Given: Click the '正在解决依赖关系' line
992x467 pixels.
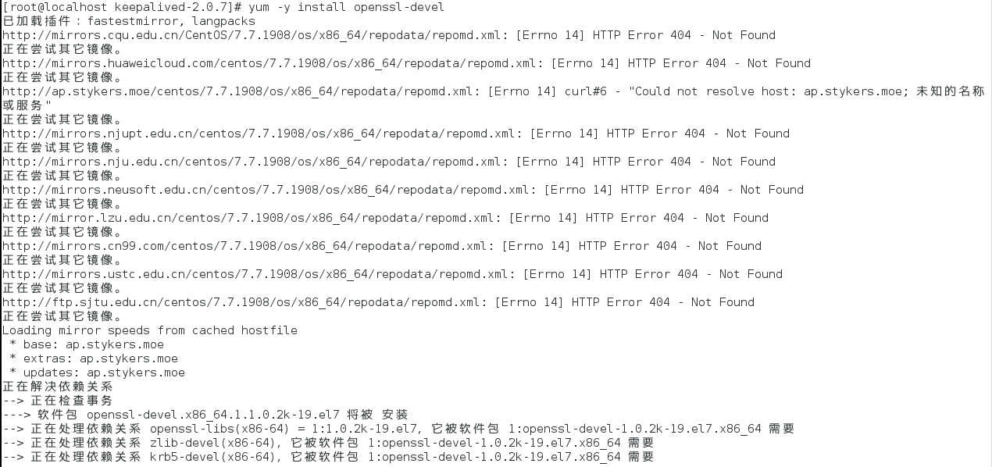Looking at the screenshot, I should click(x=58, y=387).
